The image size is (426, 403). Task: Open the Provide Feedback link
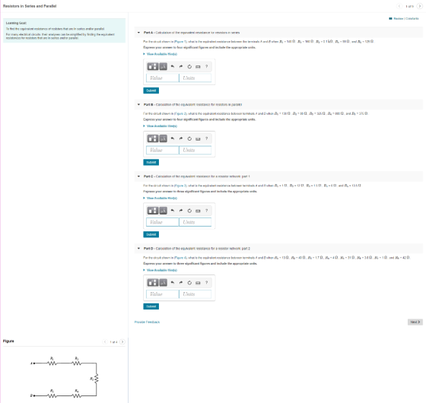click(x=147, y=322)
